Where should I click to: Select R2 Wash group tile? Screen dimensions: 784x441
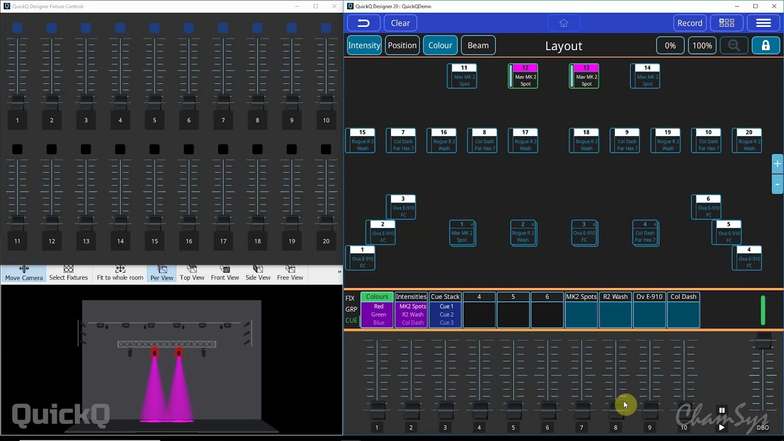tap(616, 310)
